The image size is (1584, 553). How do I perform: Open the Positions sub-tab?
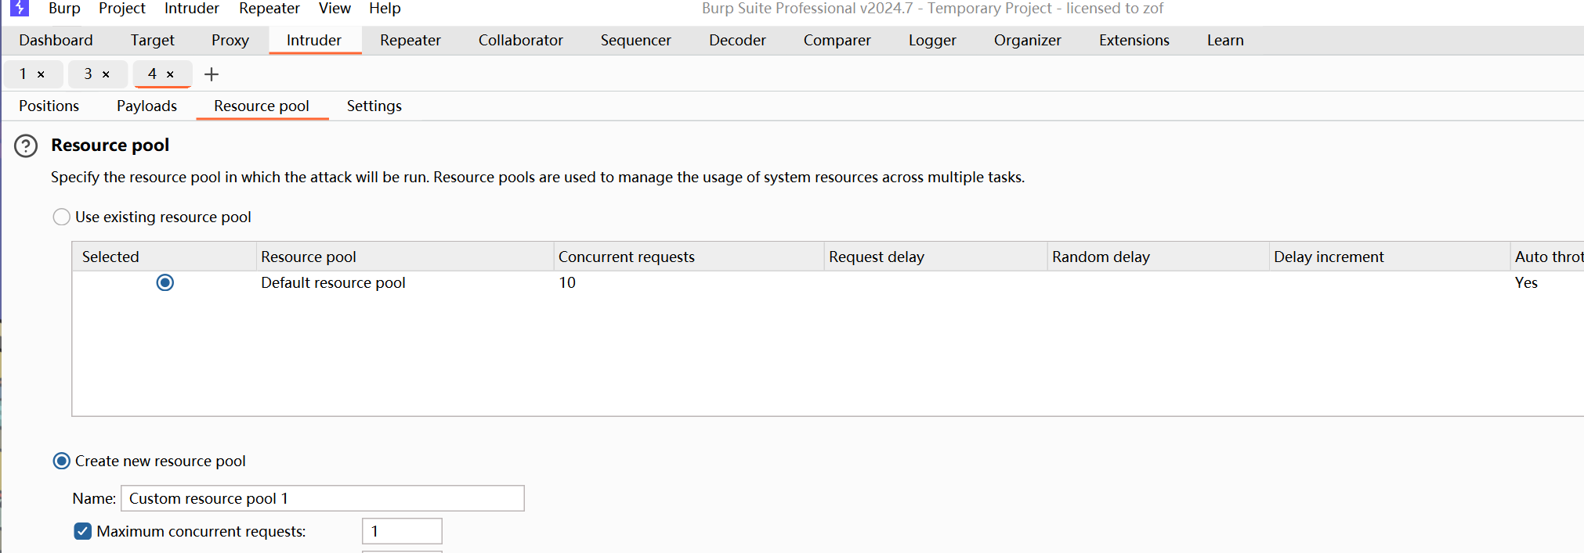point(49,106)
